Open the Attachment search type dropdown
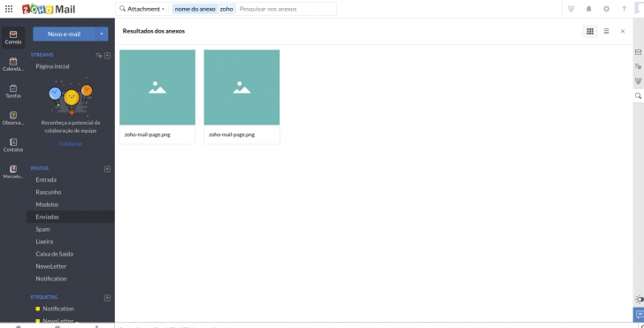Image resolution: width=644 pixels, height=328 pixels. (142, 9)
